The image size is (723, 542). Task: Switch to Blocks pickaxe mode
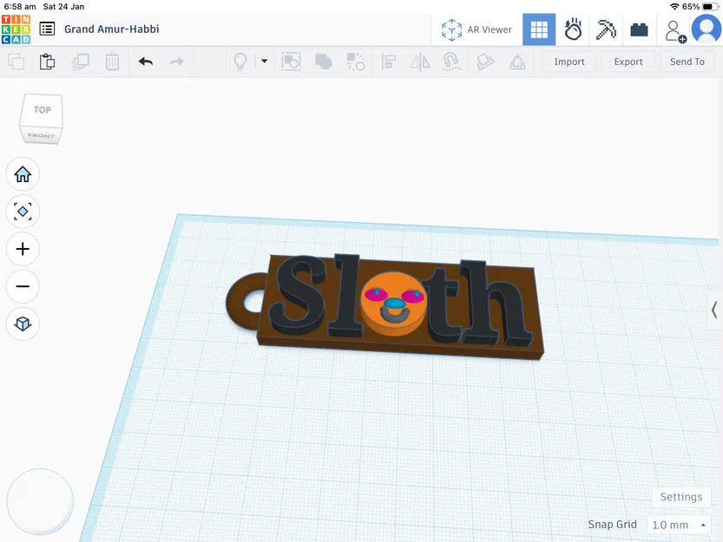click(x=606, y=29)
